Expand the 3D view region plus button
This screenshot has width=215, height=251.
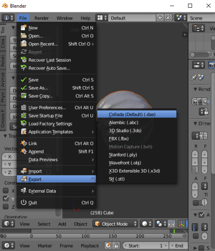coord(185,34)
